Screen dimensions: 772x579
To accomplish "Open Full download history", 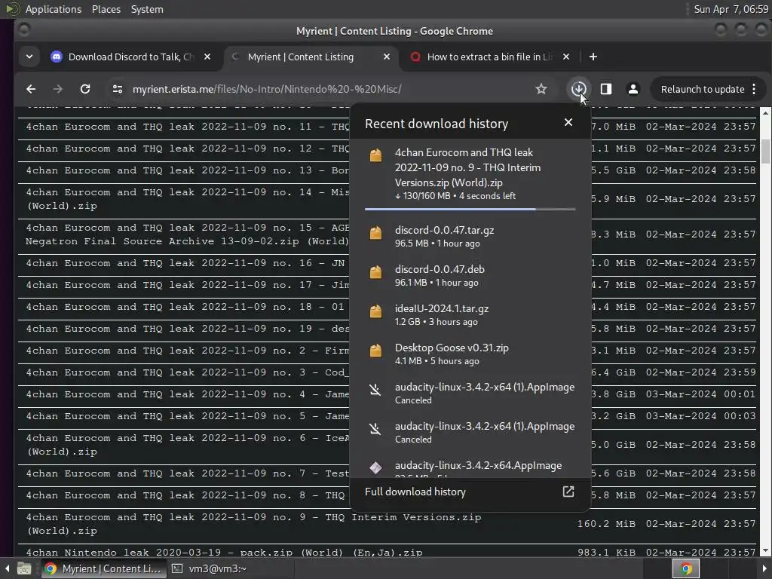I will point(470,492).
